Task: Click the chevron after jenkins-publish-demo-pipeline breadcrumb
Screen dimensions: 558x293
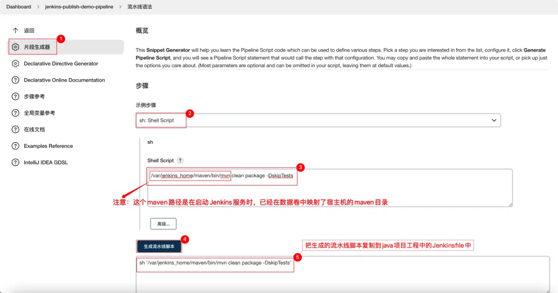Action: click(120, 7)
